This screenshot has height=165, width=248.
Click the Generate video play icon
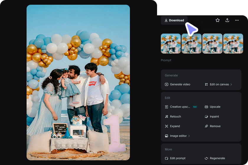(167, 84)
